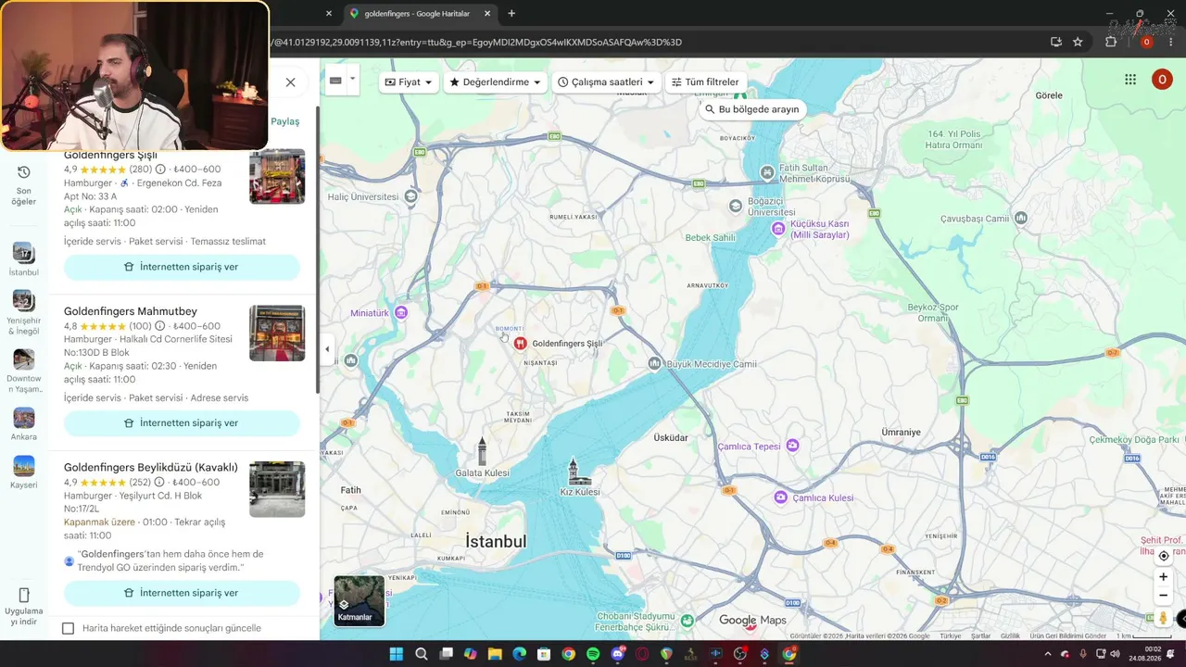
Task: Click Bu bölgede arayın button
Action: pyautogui.click(x=751, y=109)
